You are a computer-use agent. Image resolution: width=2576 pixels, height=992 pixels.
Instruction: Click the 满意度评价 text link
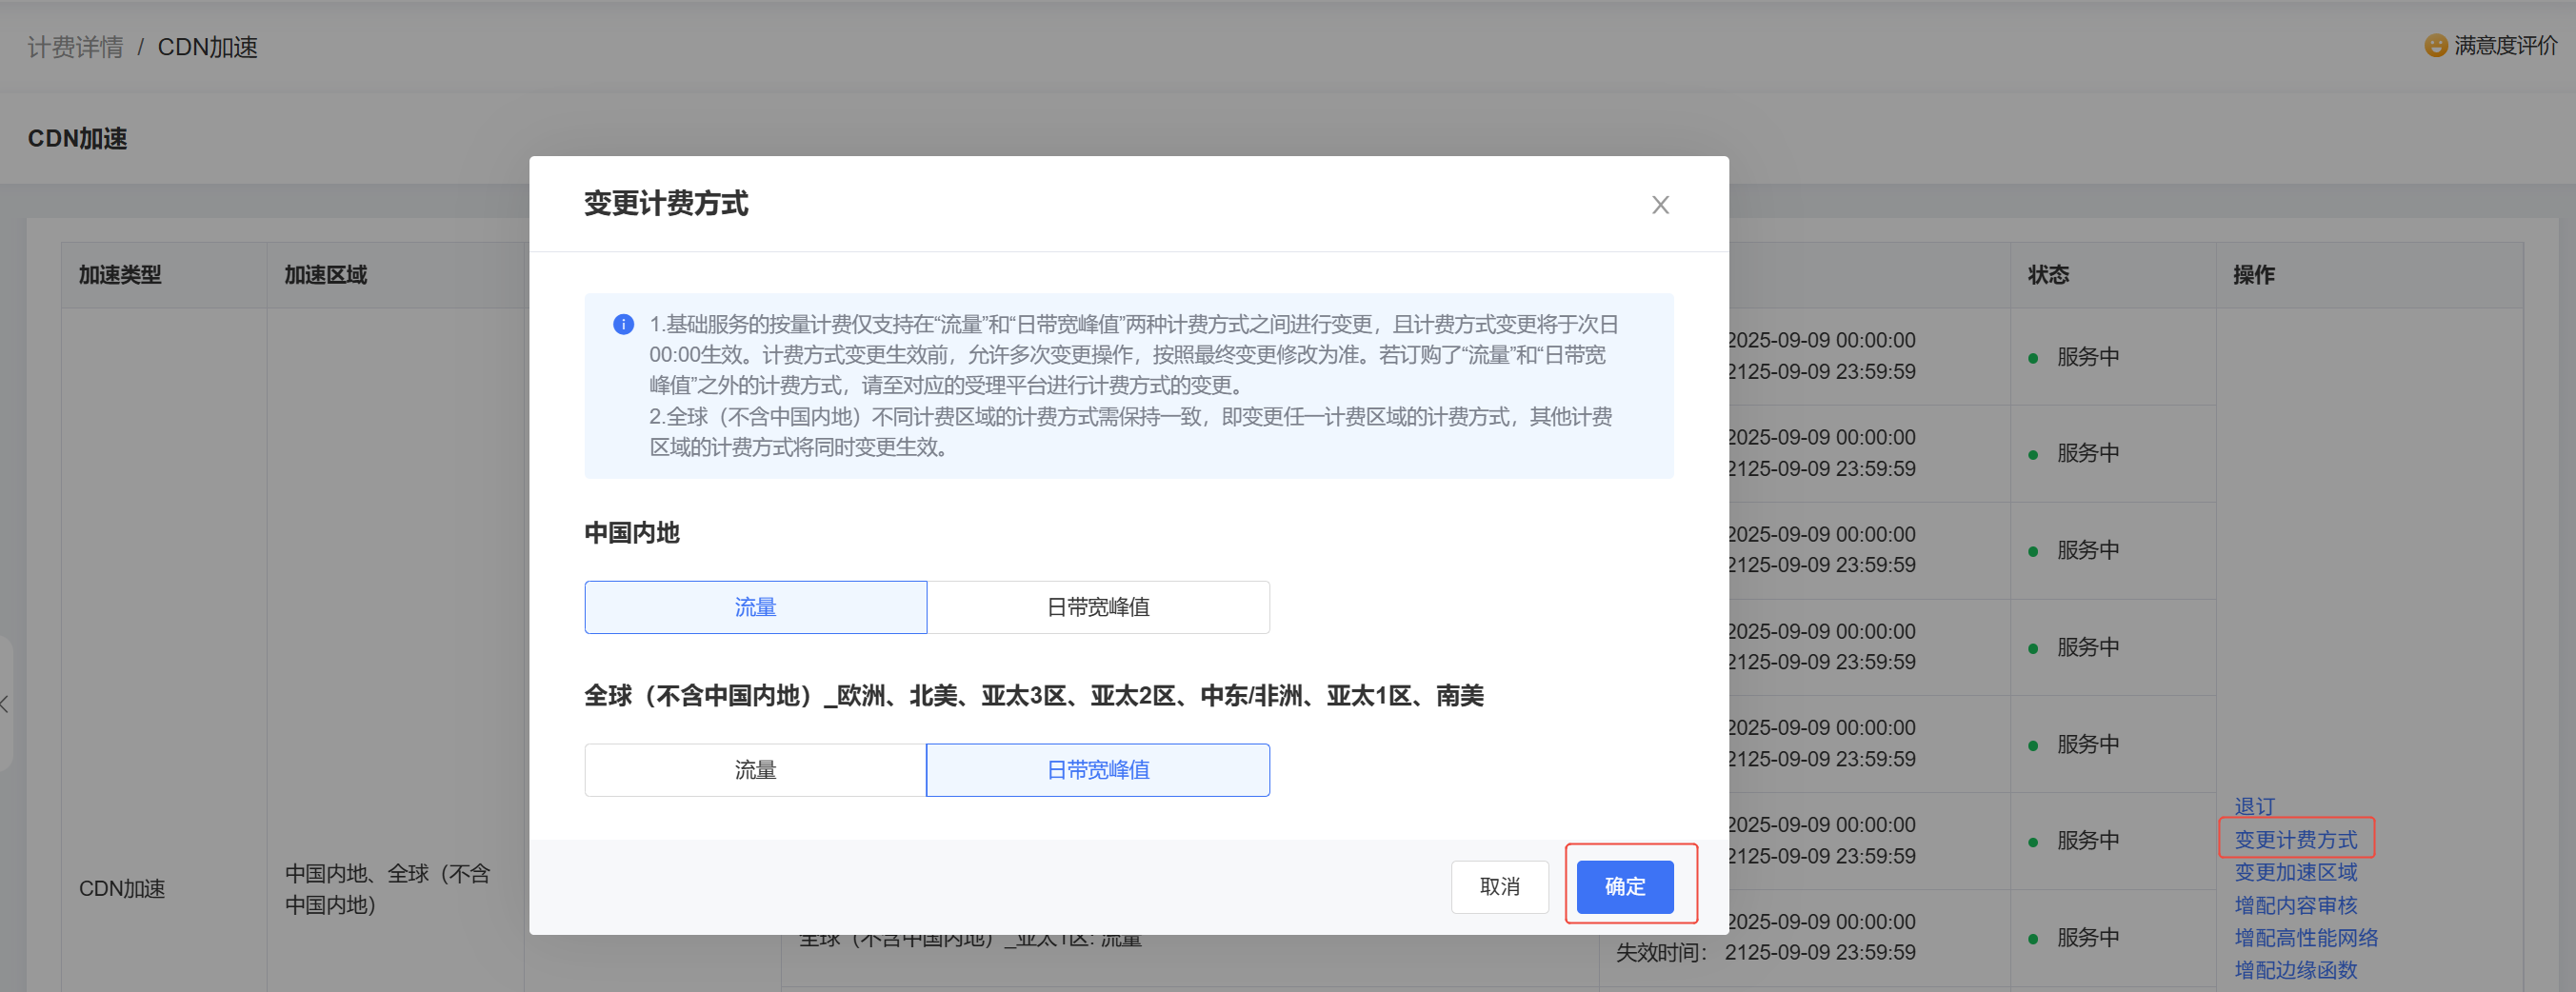[x=2505, y=46]
